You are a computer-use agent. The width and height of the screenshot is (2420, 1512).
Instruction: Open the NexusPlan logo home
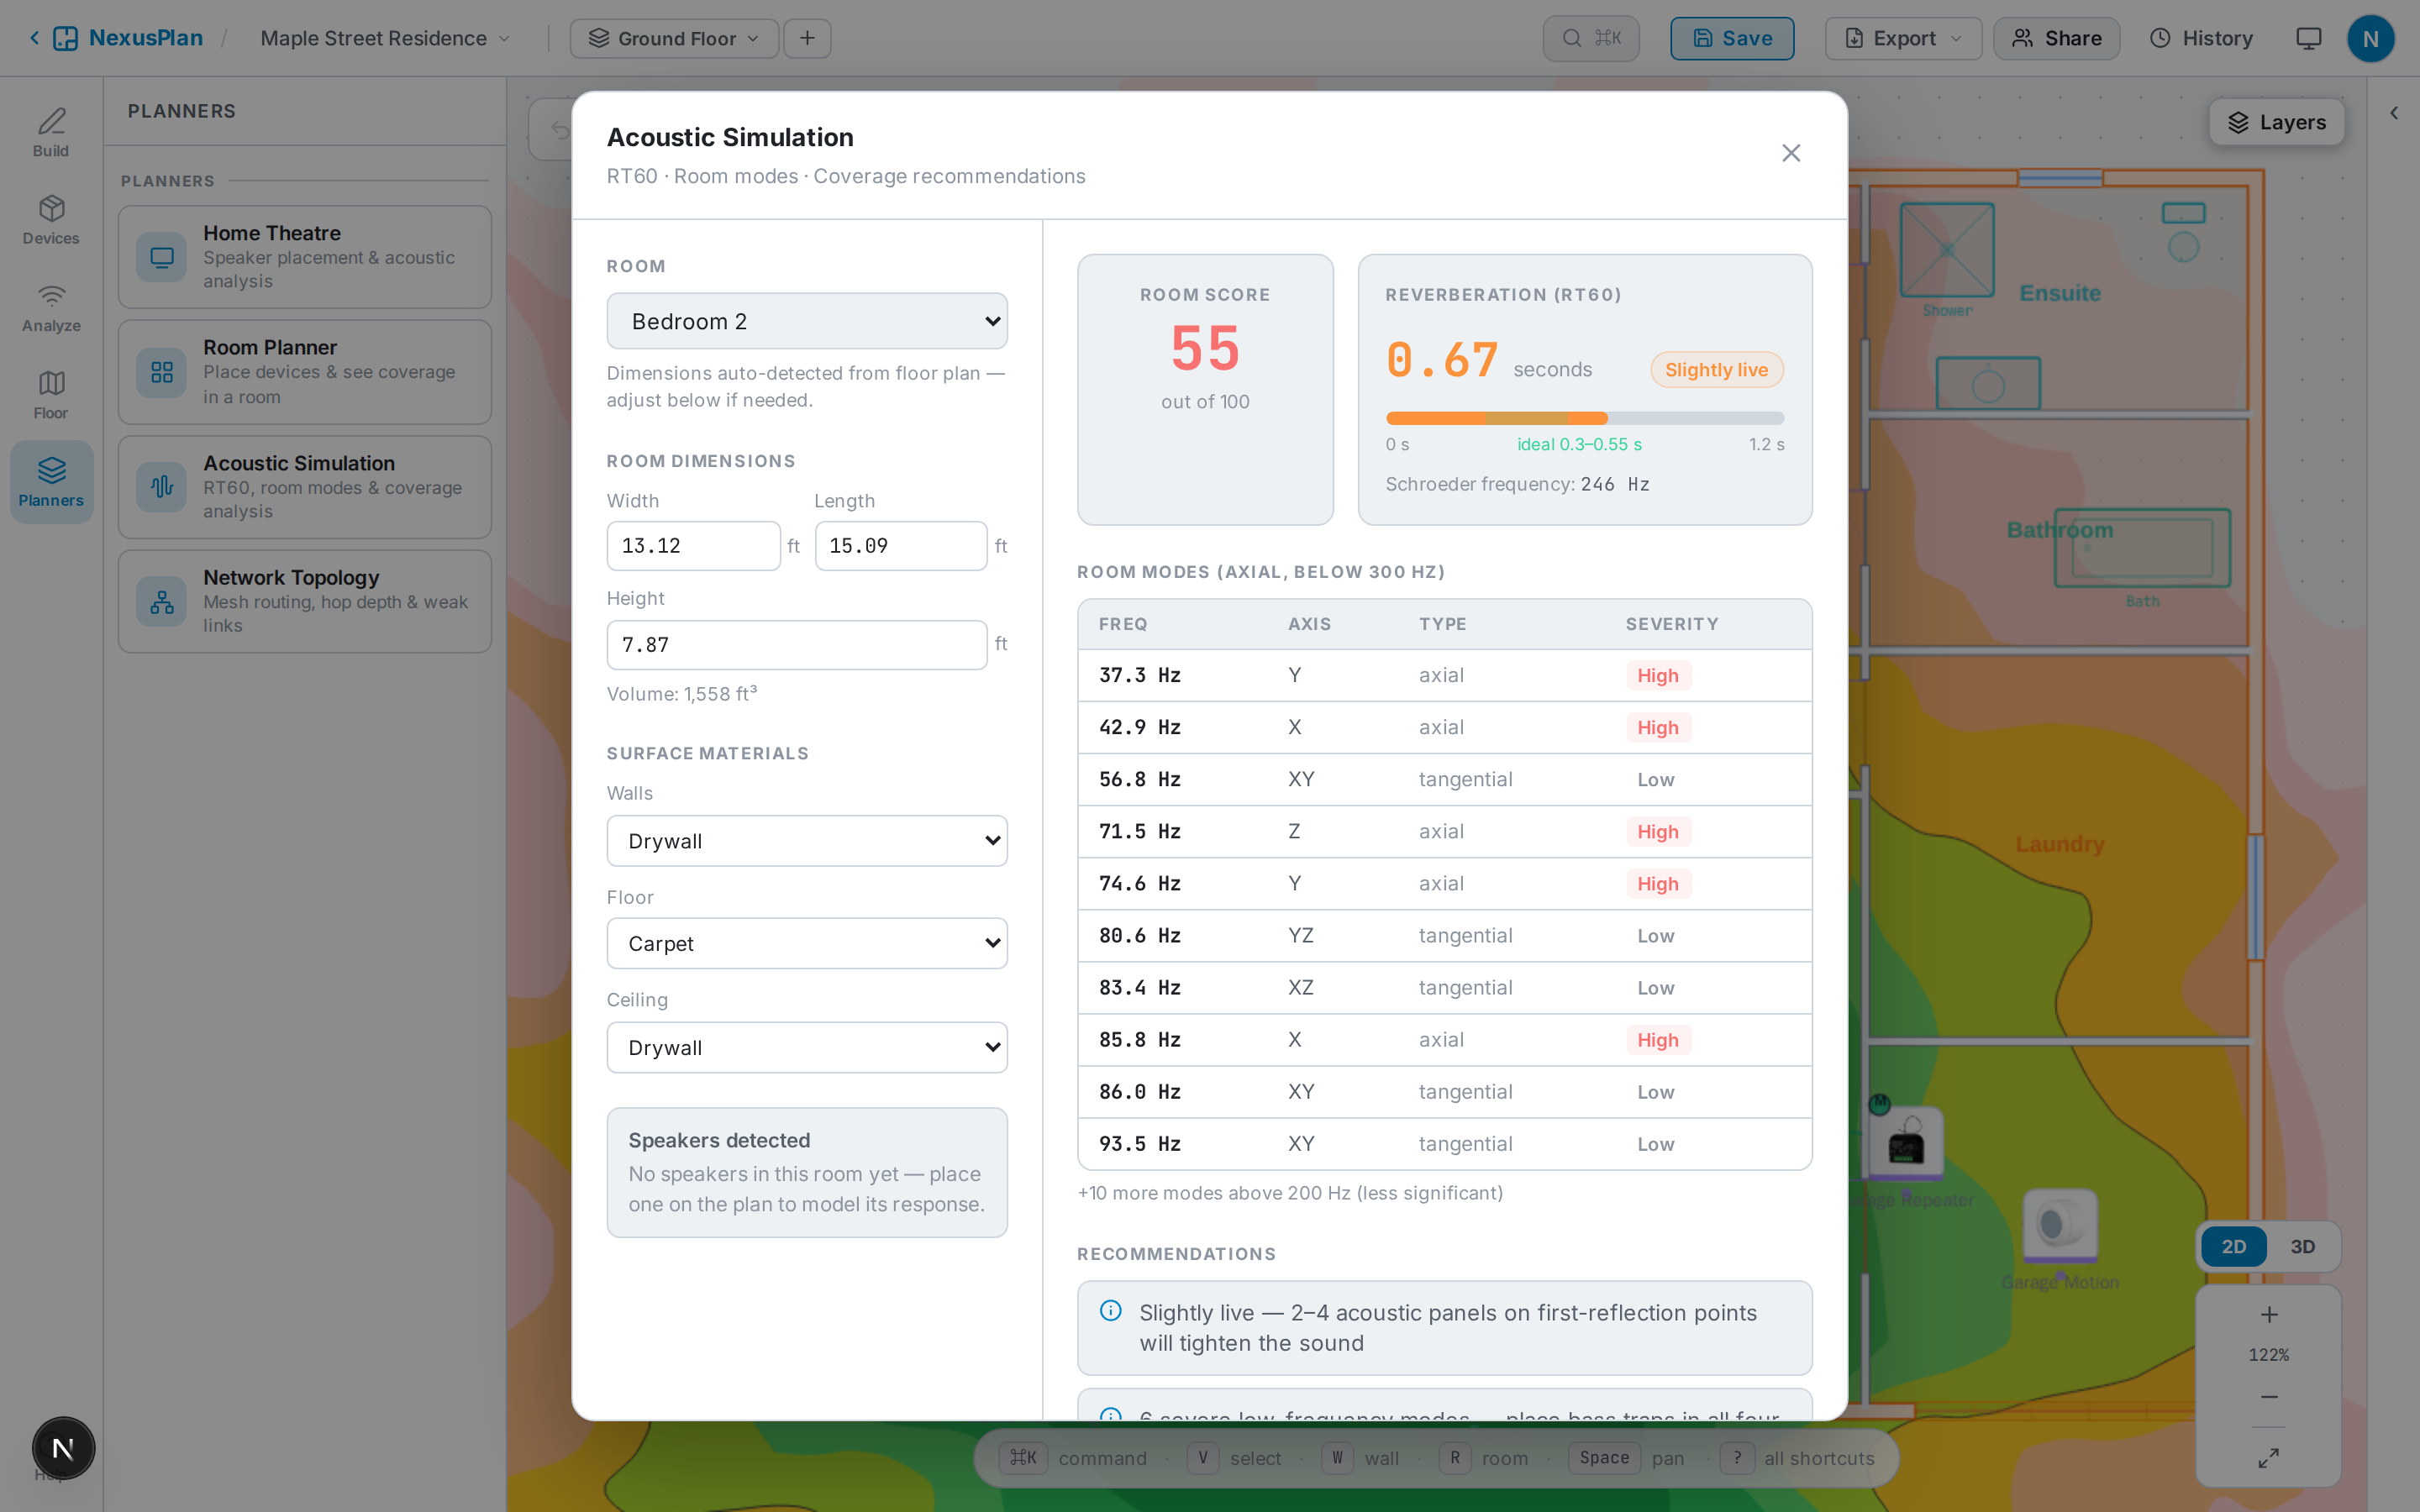coord(66,38)
